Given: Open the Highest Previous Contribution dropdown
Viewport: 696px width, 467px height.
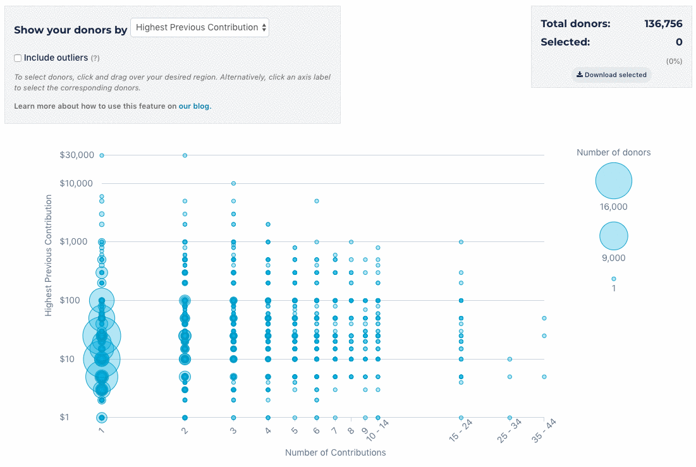Looking at the screenshot, I should 200,28.
